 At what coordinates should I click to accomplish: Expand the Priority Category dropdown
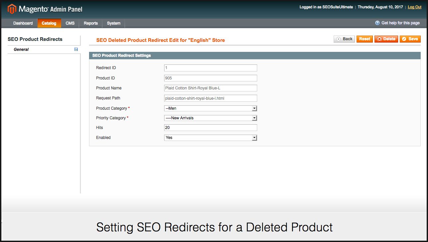210,118
